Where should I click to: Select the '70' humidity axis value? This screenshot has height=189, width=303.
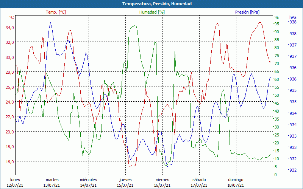(x=277, y=64)
